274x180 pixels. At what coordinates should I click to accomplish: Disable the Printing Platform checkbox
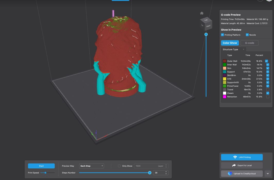click(x=222, y=35)
